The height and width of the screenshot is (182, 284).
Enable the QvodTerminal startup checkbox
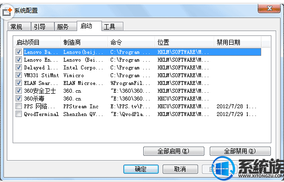point(18,114)
